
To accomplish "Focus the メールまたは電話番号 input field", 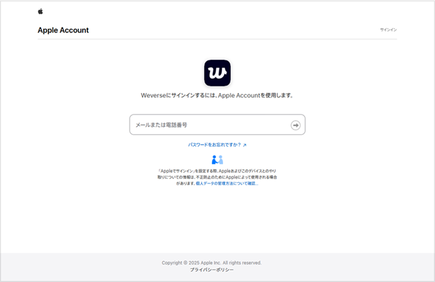I will coord(217,125).
